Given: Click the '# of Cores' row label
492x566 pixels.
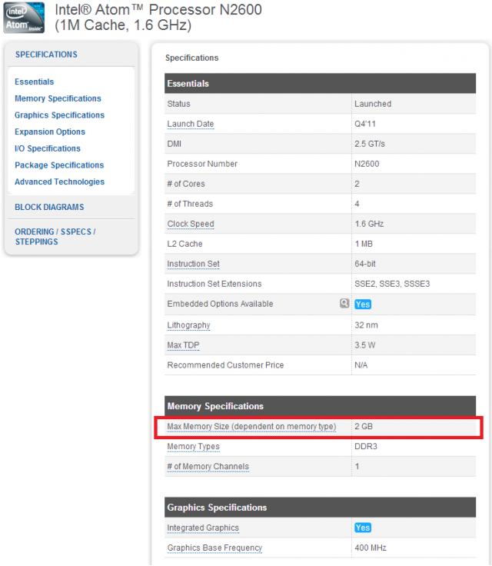Looking at the screenshot, I should pos(186,184).
